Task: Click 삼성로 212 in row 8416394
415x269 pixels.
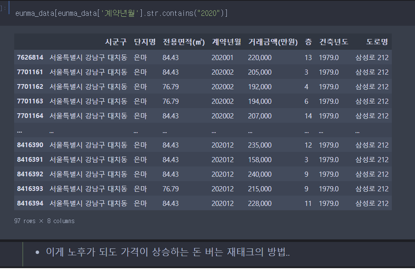Action: 372,203
